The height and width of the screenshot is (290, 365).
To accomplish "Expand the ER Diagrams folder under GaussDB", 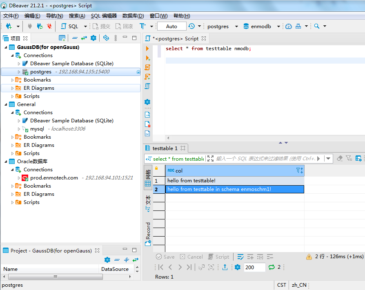I will tap(12, 88).
